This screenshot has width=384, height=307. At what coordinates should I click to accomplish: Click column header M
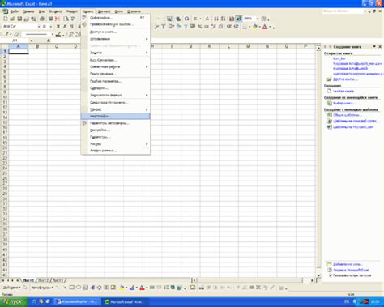248,46
